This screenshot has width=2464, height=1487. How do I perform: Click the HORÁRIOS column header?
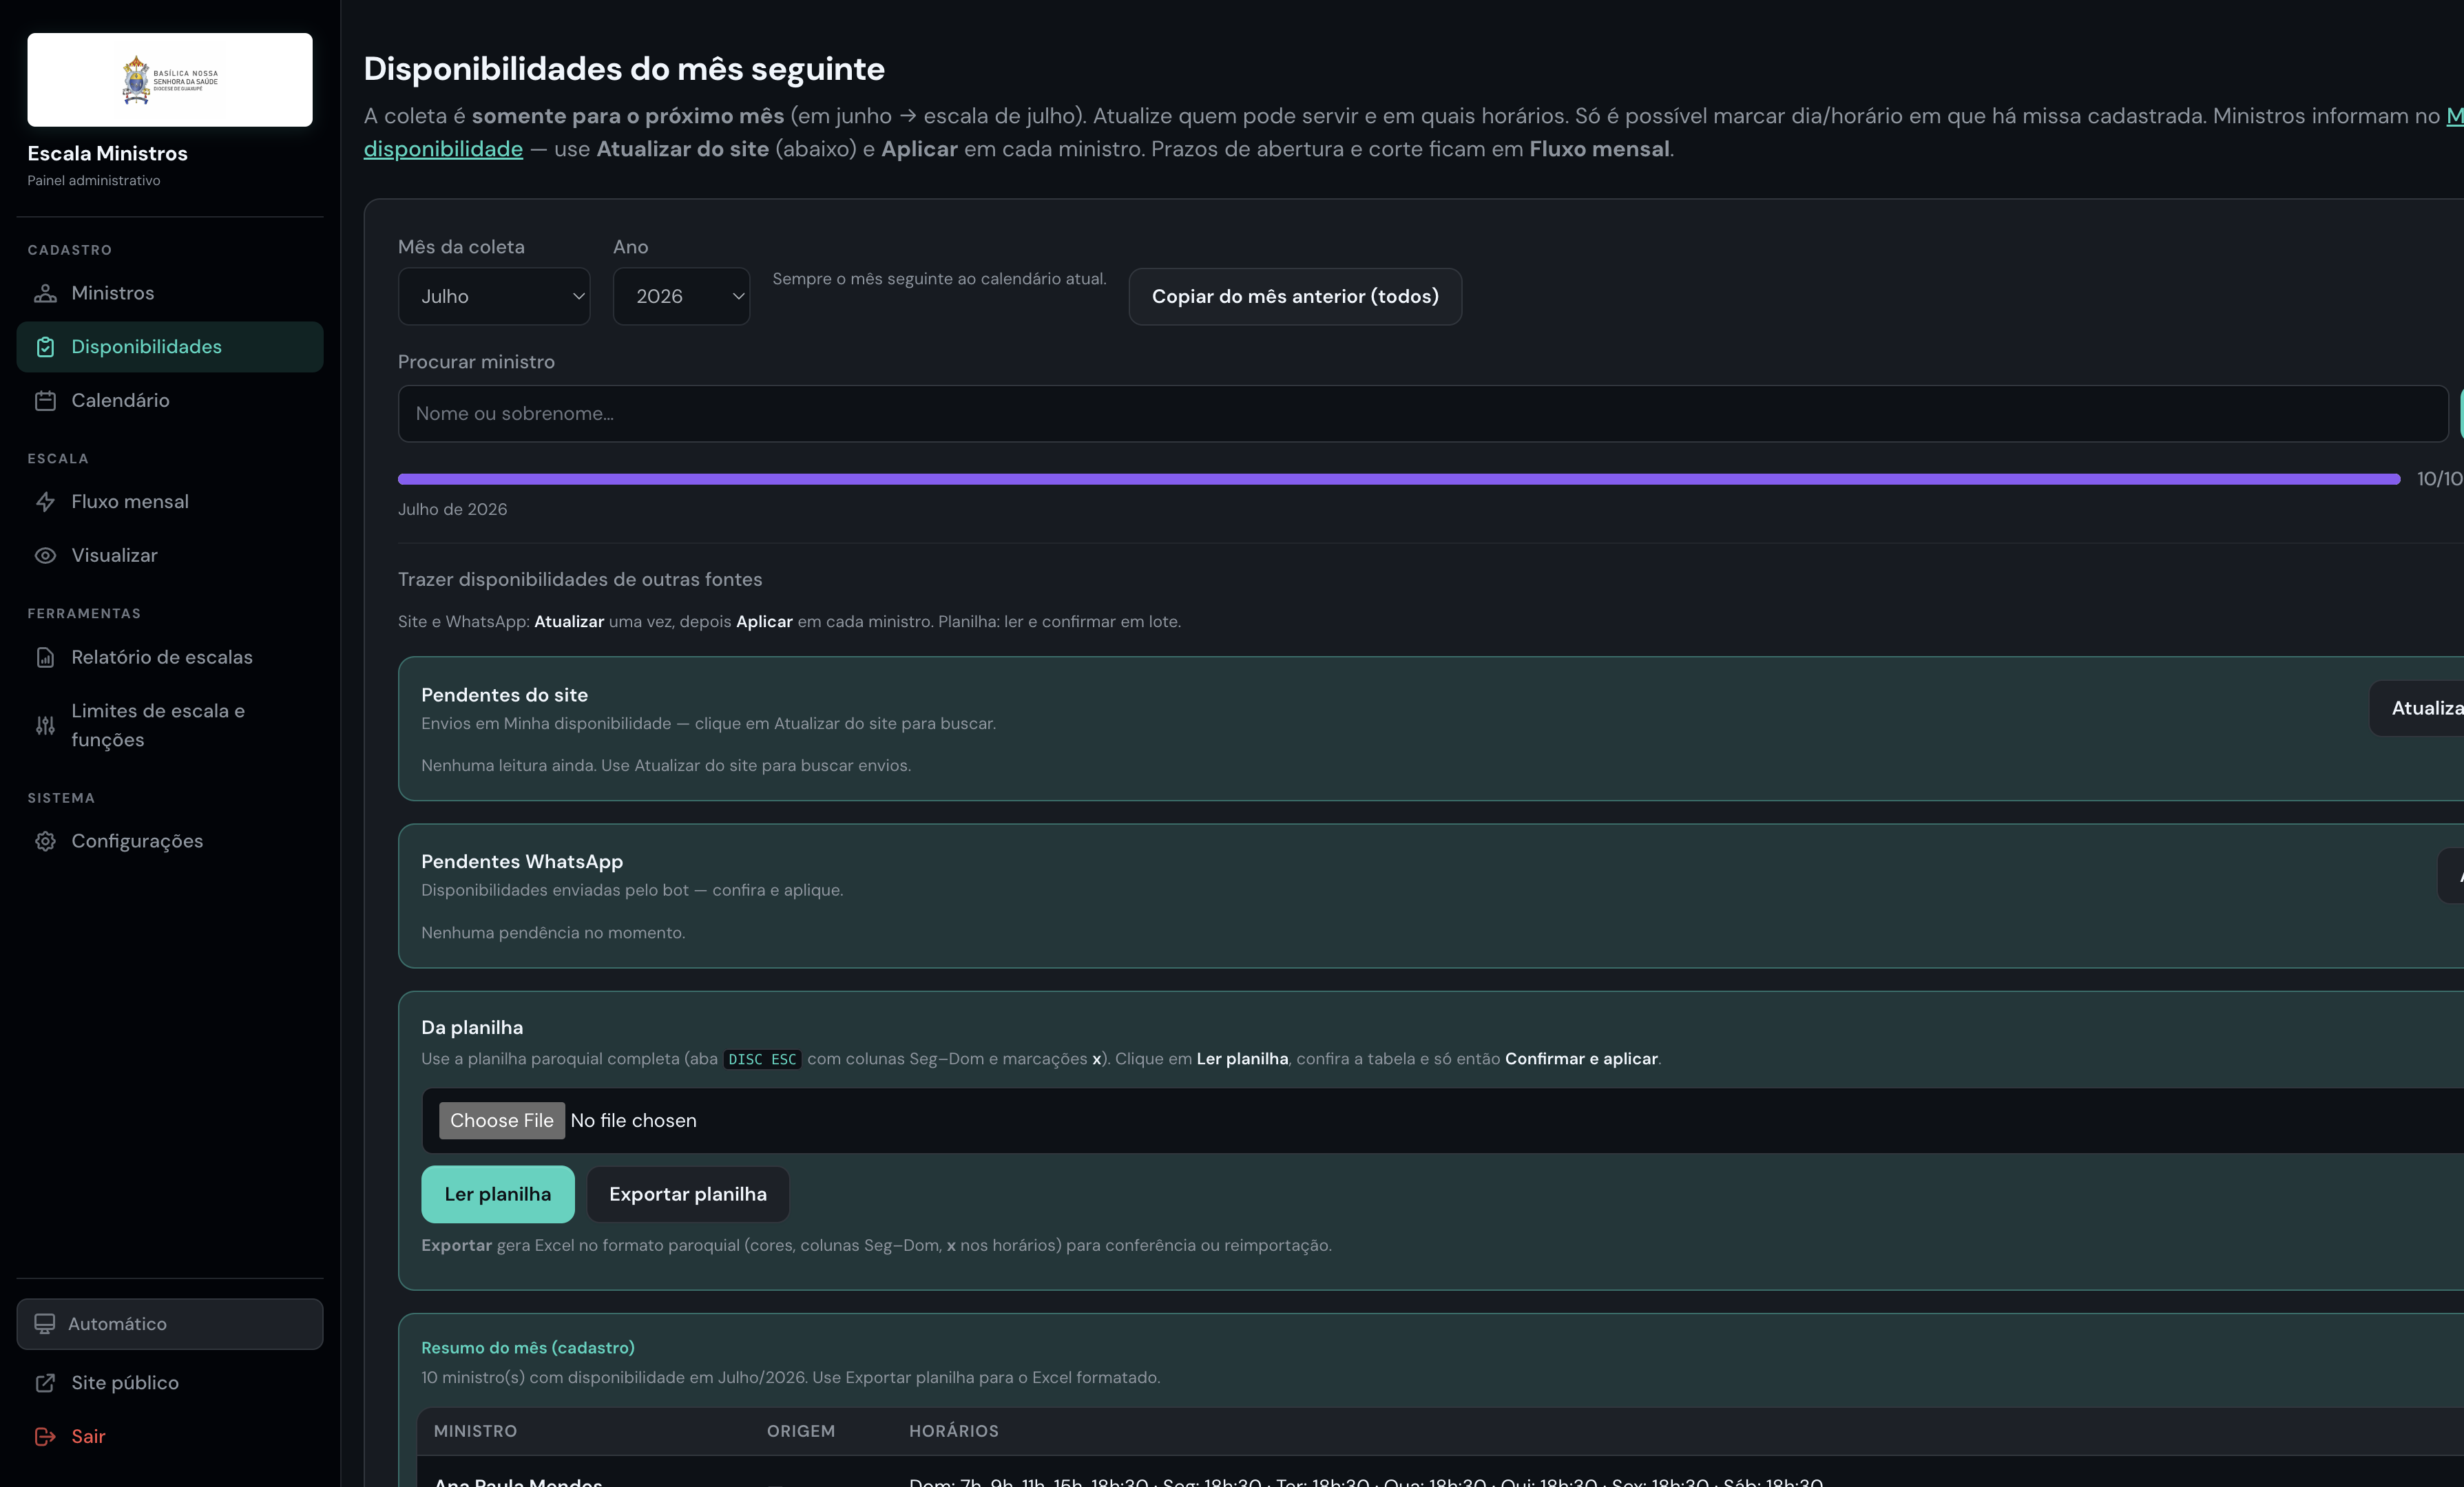point(954,1432)
